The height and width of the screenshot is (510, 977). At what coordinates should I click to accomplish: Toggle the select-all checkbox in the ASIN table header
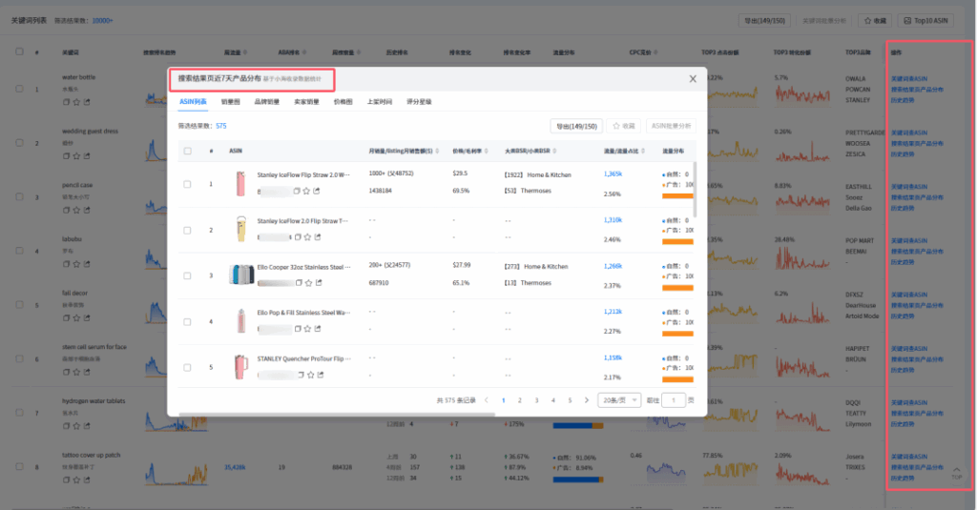click(188, 151)
